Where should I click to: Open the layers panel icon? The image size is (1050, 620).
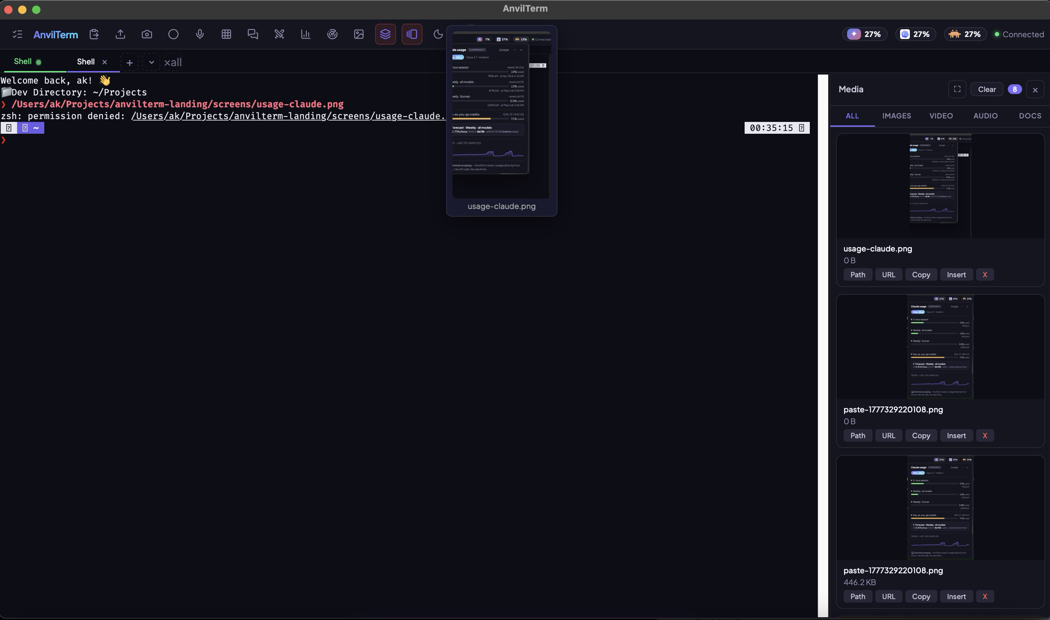point(385,34)
